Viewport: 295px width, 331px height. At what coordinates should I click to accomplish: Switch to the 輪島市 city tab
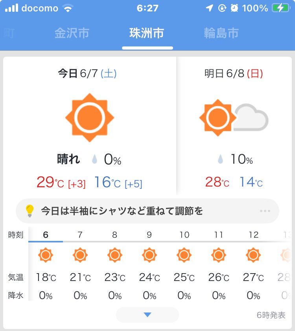221,33
